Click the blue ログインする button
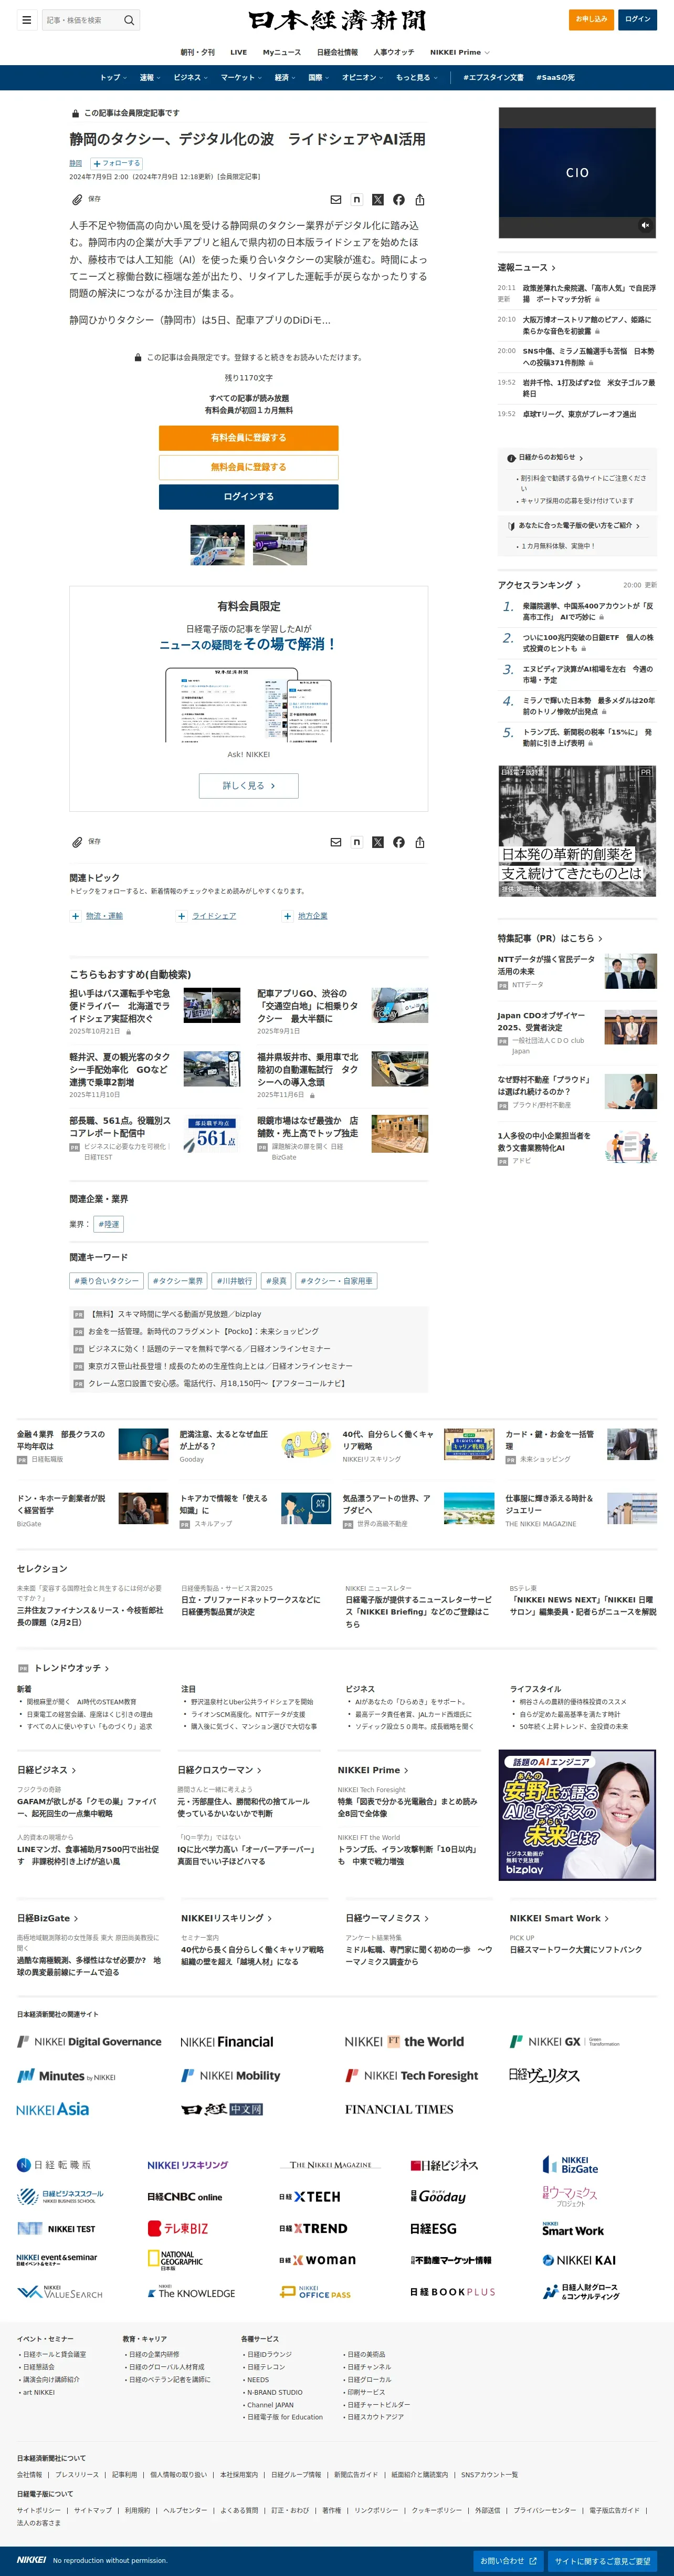The width and height of the screenshot is (674, 2576). tap(249, 496)
